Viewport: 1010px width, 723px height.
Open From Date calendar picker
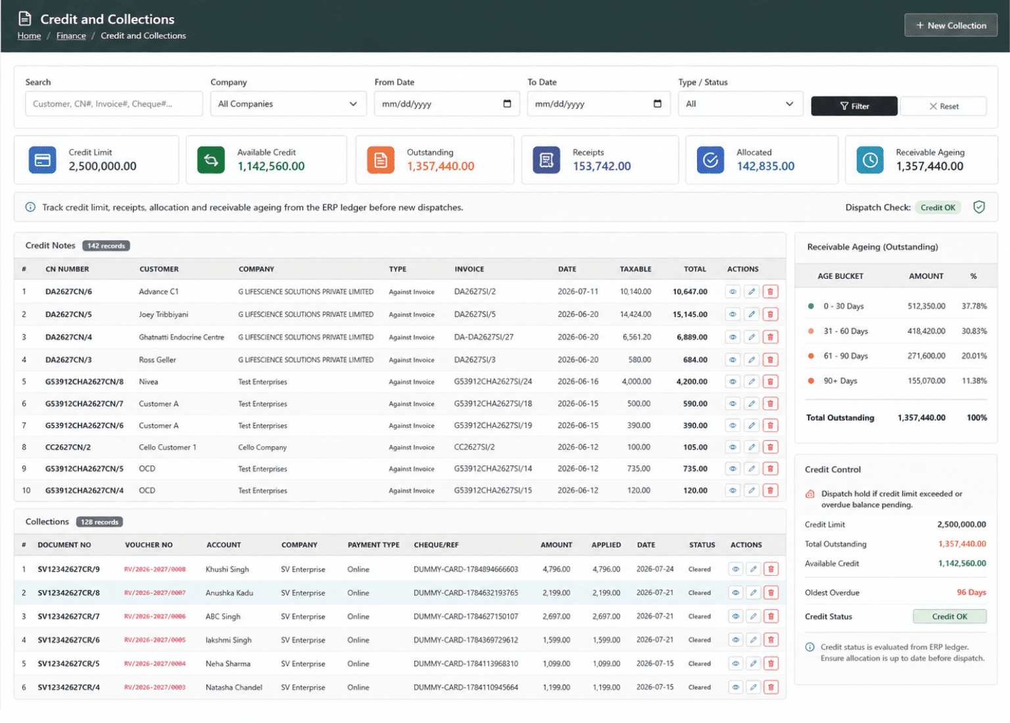(x=507, y=104)
